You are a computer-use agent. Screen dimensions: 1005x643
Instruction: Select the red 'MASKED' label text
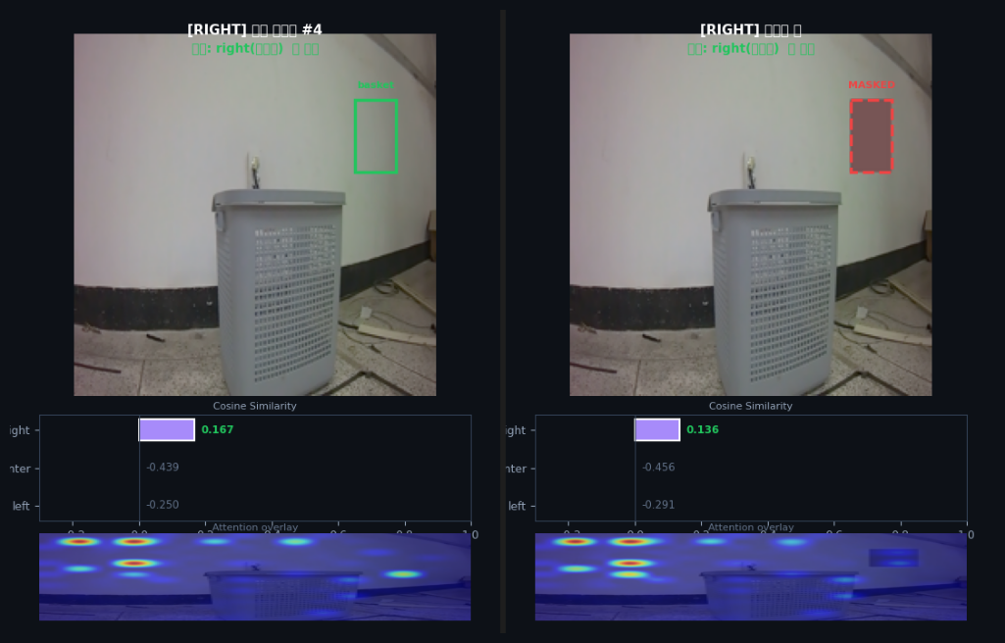872,84
